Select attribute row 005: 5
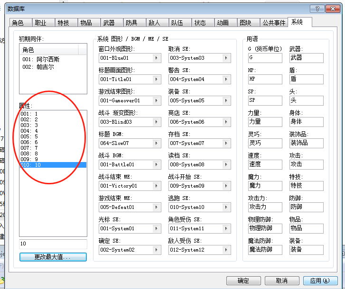The width and height of the screenshot is (345, 289). point(53,136)
